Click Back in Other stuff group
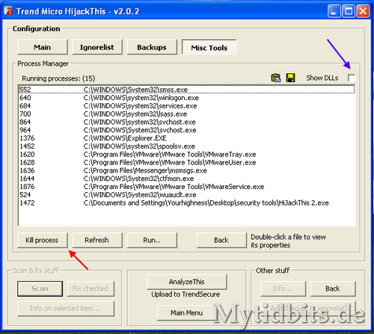This screenshot has width=374, height=334. (x=333, y=288)
